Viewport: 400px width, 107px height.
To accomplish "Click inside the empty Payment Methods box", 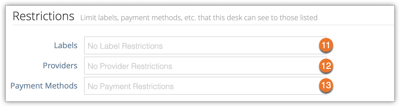I will point(205,86).
